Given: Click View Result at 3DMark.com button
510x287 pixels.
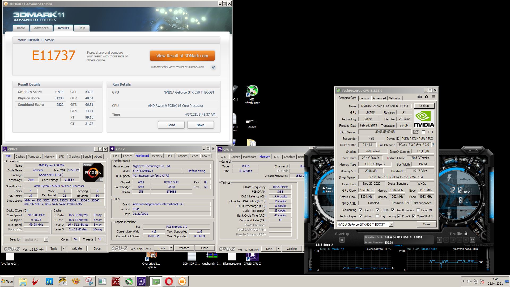Looking at the screenshot, I should coord(182,56).
